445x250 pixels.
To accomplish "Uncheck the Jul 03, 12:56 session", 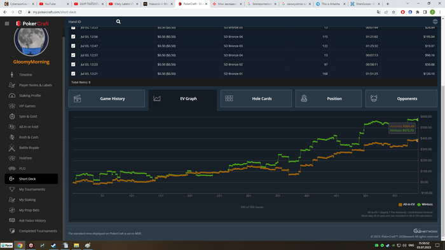I will point(73,37).
